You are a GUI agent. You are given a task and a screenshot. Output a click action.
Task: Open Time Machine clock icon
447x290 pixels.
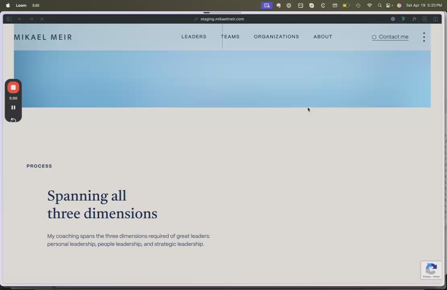tap(358, 5)
